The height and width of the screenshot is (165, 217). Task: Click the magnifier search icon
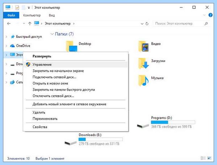[x=206, y=23]
